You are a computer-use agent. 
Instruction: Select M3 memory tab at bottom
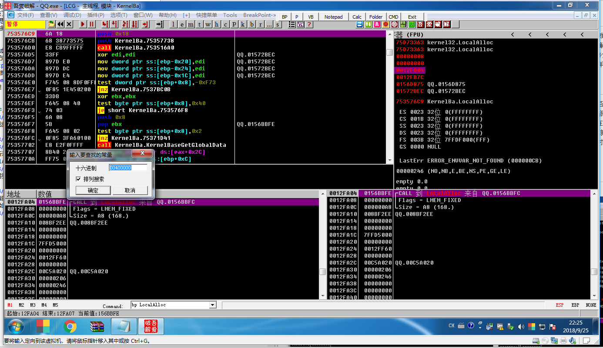pyautogui.click(x=33, y=305)
